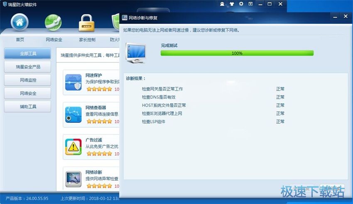Close the 瑞星防火墙软件 main window
The width and height of the screenshot is (353, 204).
pos(280,4)
